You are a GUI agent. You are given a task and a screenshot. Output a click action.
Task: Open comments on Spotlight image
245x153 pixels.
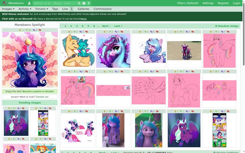click(34, 30)
